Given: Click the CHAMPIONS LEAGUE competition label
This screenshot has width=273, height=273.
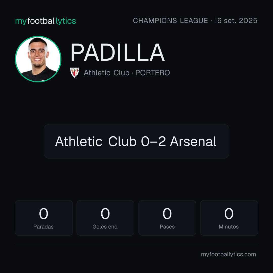Looking at the screenshot, I should pyautogui.click(x=170, y=21).
